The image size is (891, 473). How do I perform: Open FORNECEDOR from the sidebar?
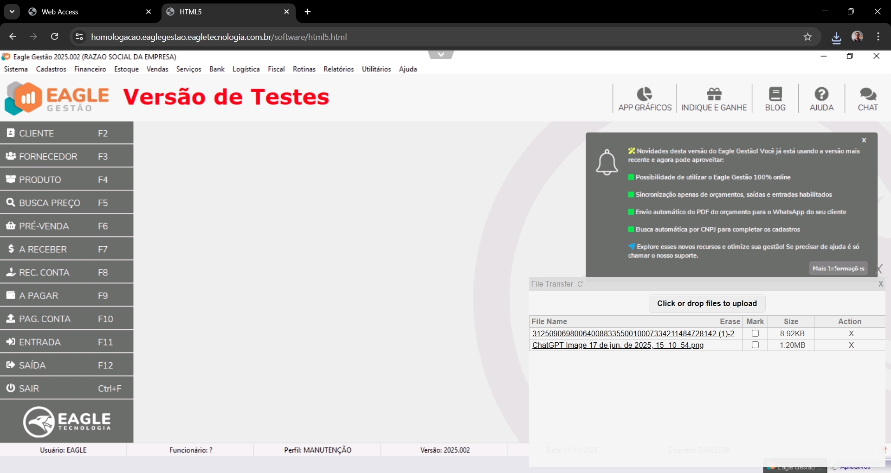67,156
